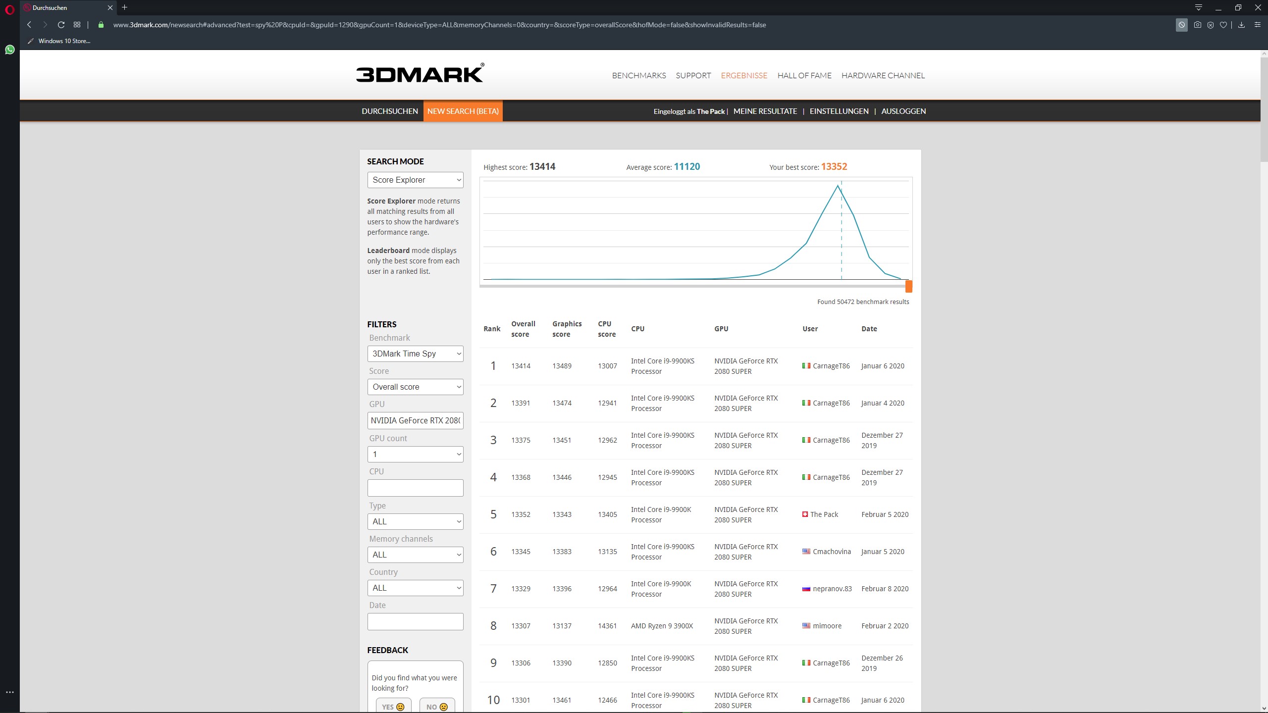
Task: Reload the current page
Action: (x=61, y=25)
